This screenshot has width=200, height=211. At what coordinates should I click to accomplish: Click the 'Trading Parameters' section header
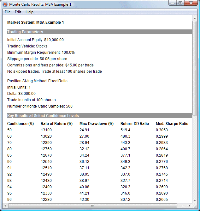click(x=100, y=32)
